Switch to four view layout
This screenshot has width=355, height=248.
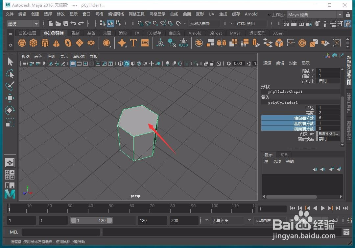(x=10, y=175)
